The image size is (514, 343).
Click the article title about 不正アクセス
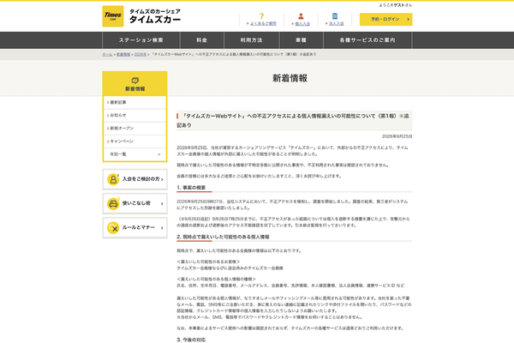coord(294,120)
